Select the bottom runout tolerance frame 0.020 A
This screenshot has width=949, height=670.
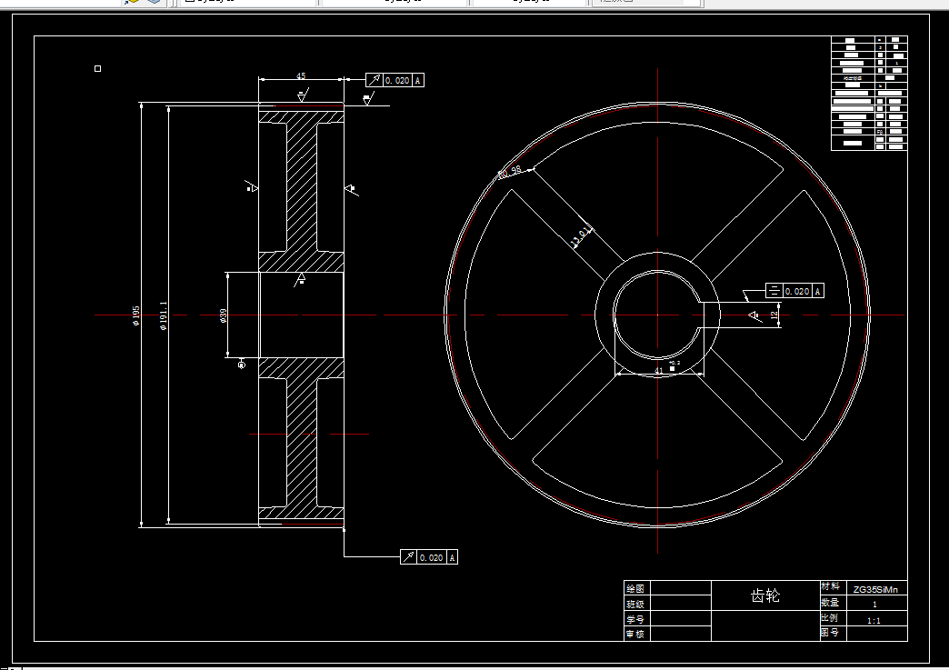point(428,557)
